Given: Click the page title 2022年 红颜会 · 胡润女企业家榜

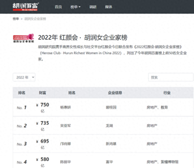Looking at the screenshot, I should pyautogui.click(x=83, y=37).
